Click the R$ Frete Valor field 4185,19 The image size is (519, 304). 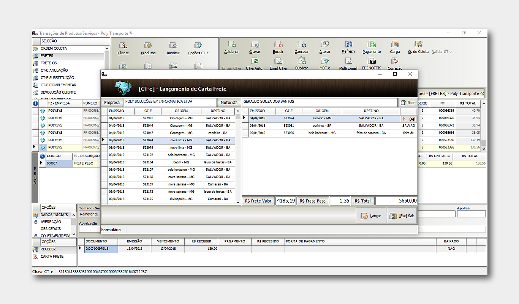pyautogui.click(x=286, y=201)
